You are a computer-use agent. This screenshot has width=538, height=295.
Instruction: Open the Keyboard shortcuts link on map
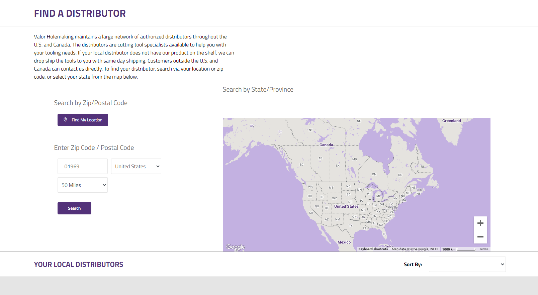(373, 249)
